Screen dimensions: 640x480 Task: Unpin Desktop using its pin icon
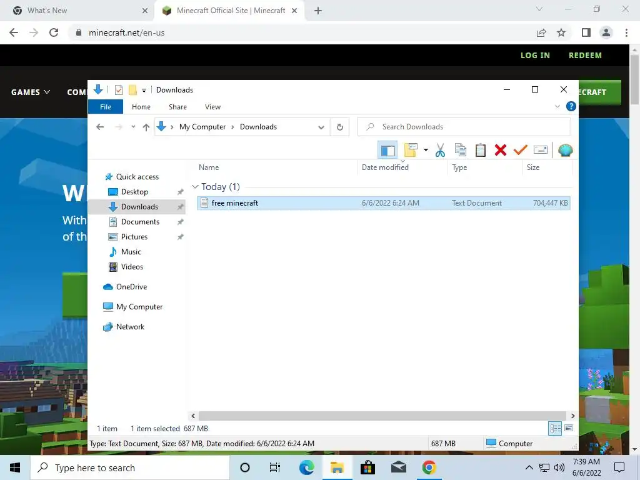(x=180, y=192)
